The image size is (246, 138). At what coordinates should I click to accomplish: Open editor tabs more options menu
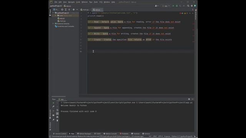[193, 10]
